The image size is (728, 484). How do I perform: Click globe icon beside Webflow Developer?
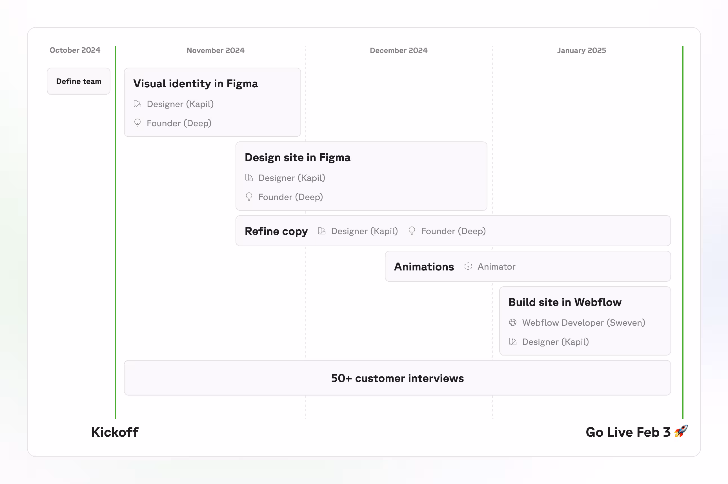pos(512,323)
